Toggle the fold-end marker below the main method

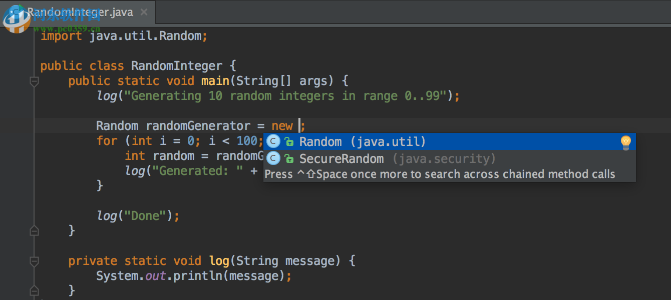tap(34, 230)
